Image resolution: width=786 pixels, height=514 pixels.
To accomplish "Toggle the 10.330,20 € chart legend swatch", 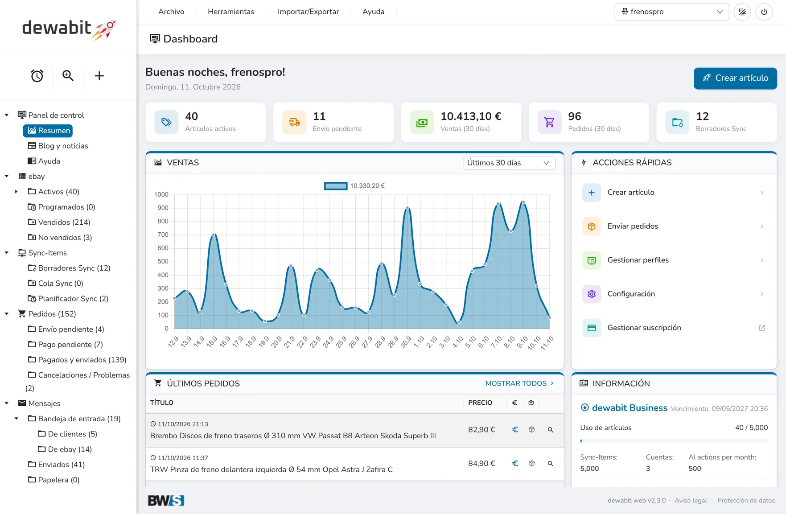I will [336, 186].
